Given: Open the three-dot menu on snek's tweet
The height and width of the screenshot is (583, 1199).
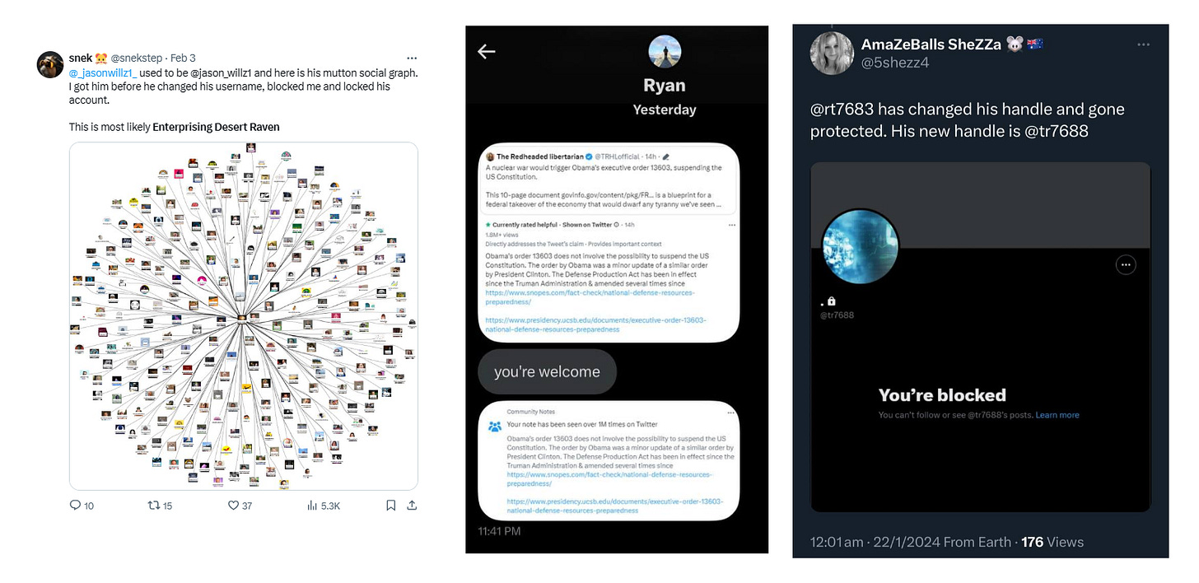Looking at the screenshot, I should (412, 58).
